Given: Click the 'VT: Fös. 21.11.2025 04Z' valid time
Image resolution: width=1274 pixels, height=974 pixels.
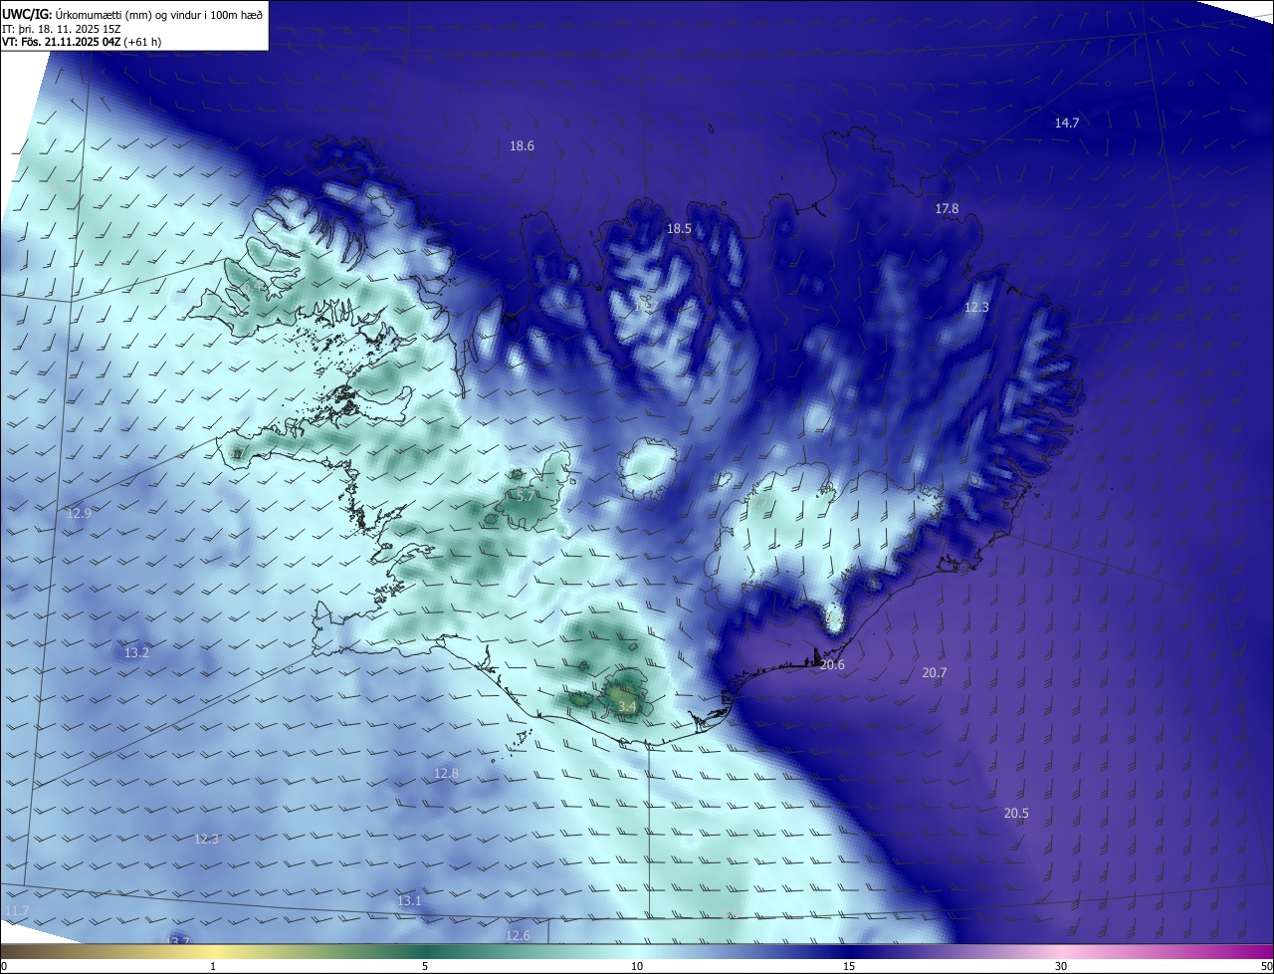Looking at the screenshot, I should tap(61, 42).
